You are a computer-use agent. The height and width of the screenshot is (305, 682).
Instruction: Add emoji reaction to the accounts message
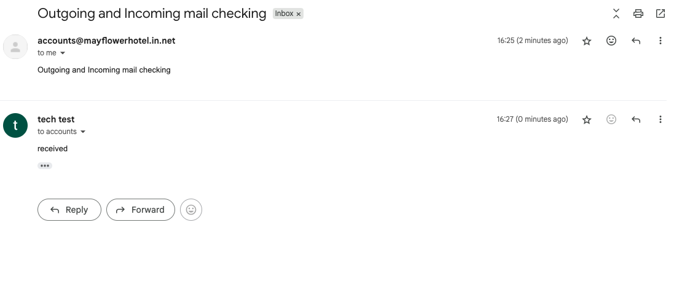tap(611, 41)
